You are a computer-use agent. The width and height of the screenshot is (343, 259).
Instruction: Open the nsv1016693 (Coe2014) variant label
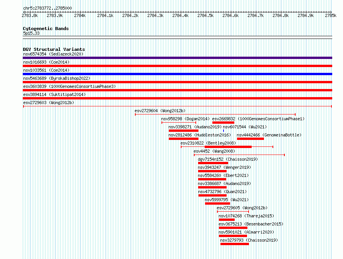(x=46, y=62)
